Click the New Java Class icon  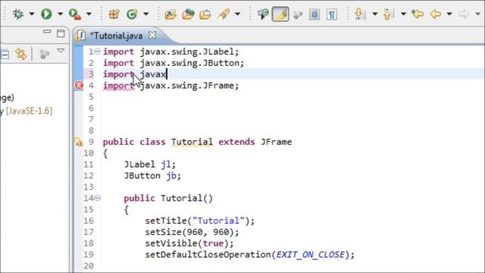click(x=132, y=14)
